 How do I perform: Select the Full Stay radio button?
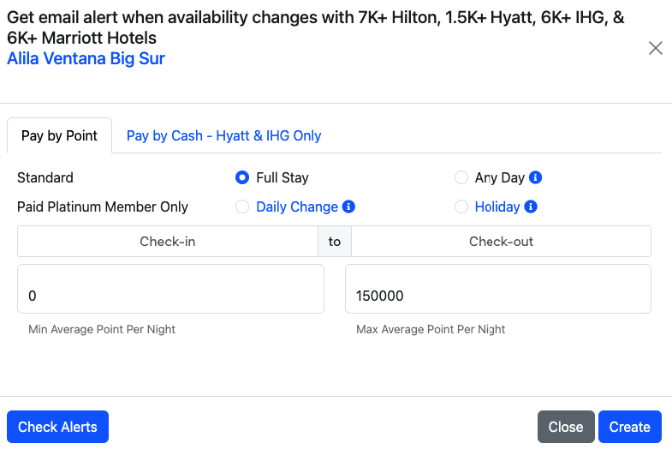click(242, 177)
